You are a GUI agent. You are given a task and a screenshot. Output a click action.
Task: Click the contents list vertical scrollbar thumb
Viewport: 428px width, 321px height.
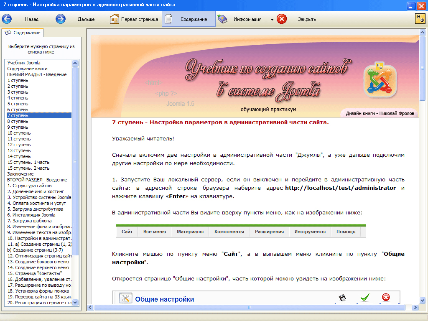coord(75,161)
